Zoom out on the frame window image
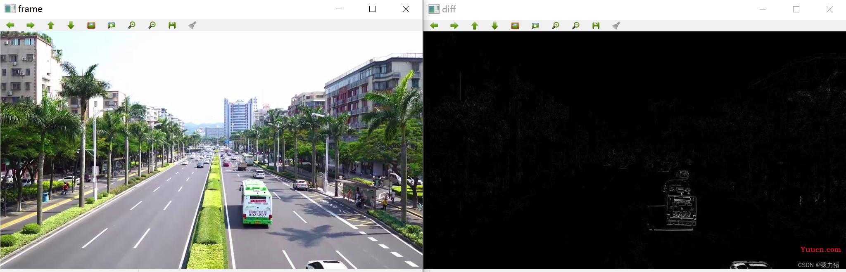 [x=152, y=25]
